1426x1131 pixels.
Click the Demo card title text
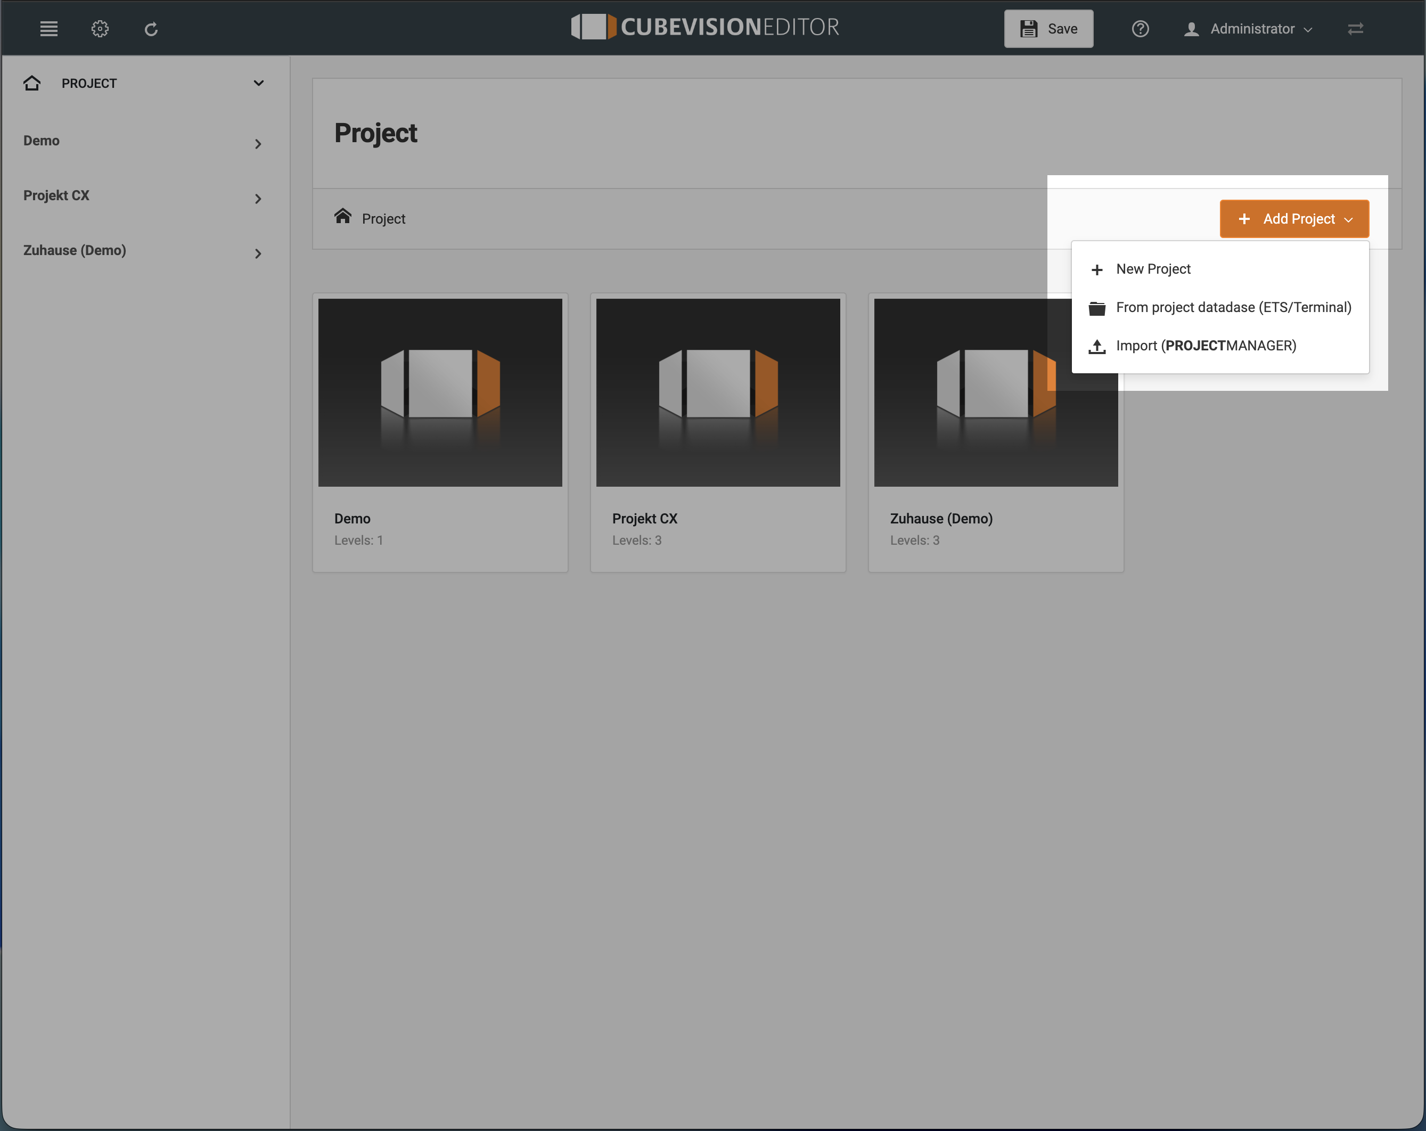click(x=352, y=519)
